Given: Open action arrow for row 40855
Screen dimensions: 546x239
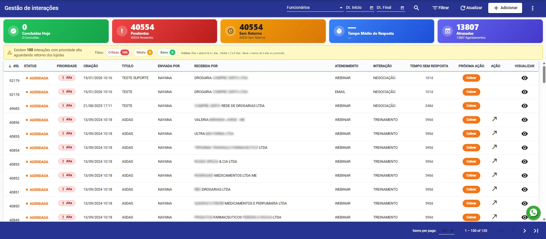Looking at the screenshot, I should (495, 133).
